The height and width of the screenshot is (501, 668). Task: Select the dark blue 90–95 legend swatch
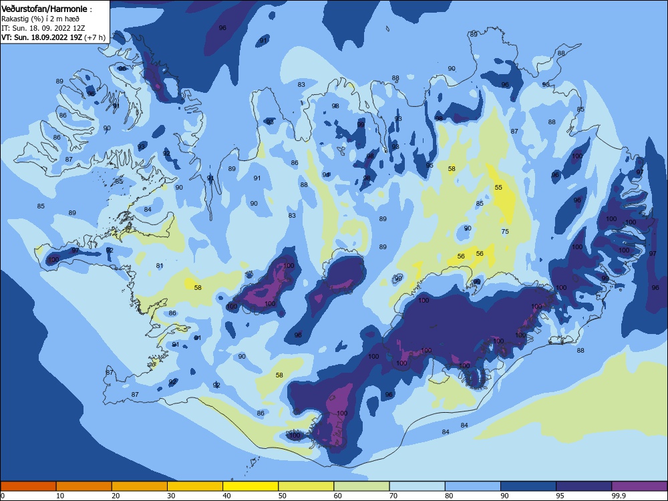pyautogui.click(x=528, y=486)
